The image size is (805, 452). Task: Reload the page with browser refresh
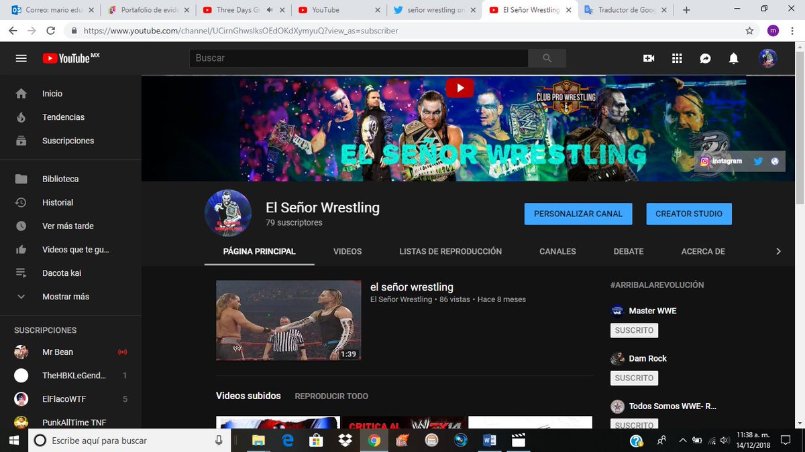pyautogui.click(x=51, y=31)
